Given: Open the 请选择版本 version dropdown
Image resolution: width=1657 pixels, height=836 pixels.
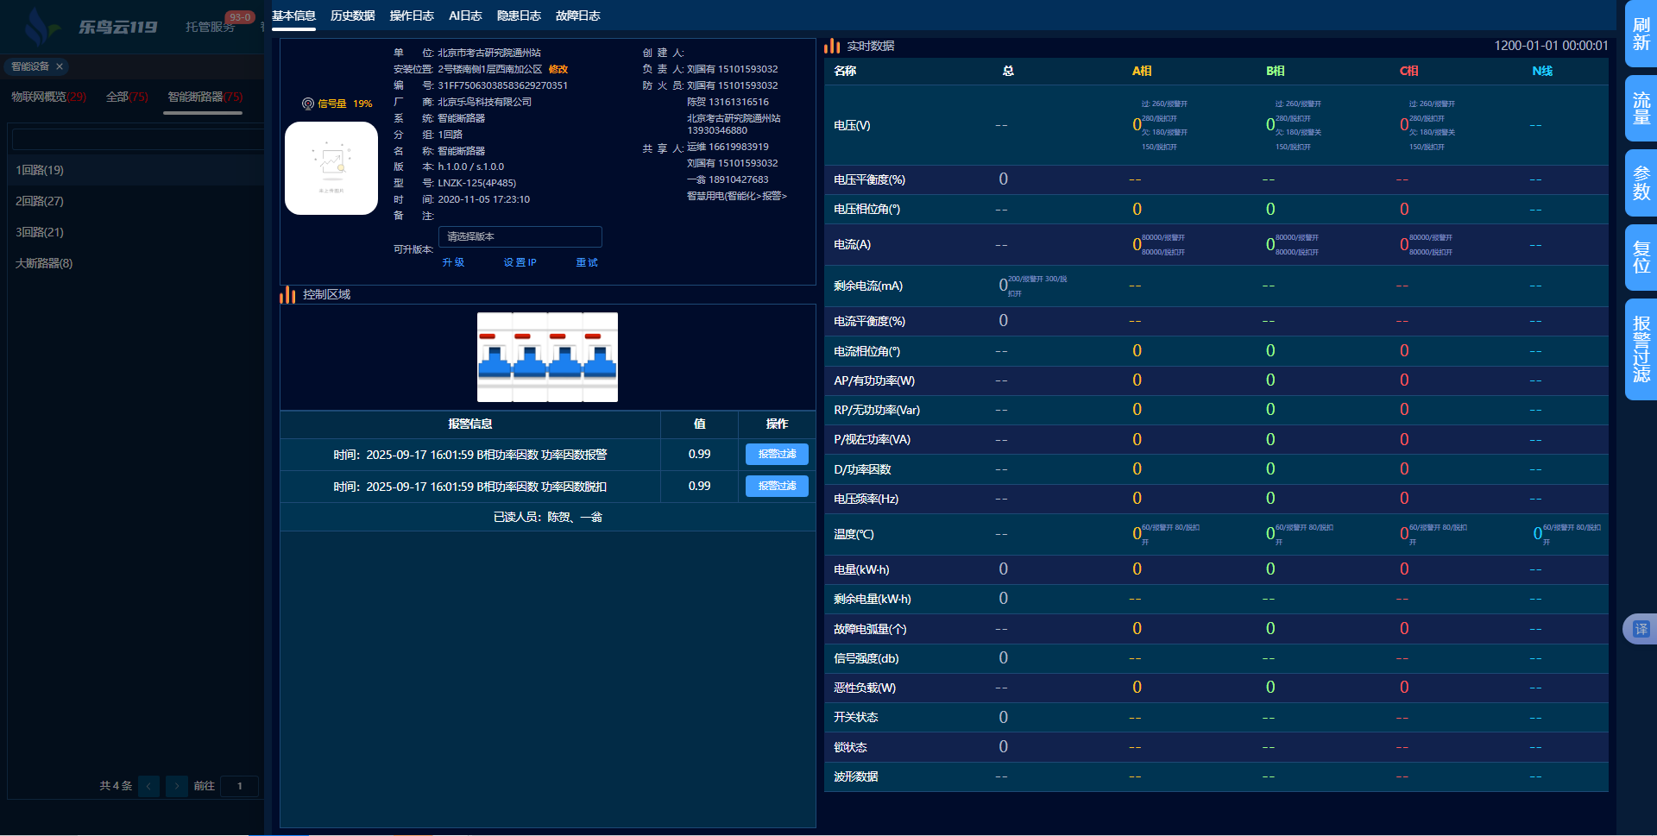Looking at the screenshot, I should point(520,236).
